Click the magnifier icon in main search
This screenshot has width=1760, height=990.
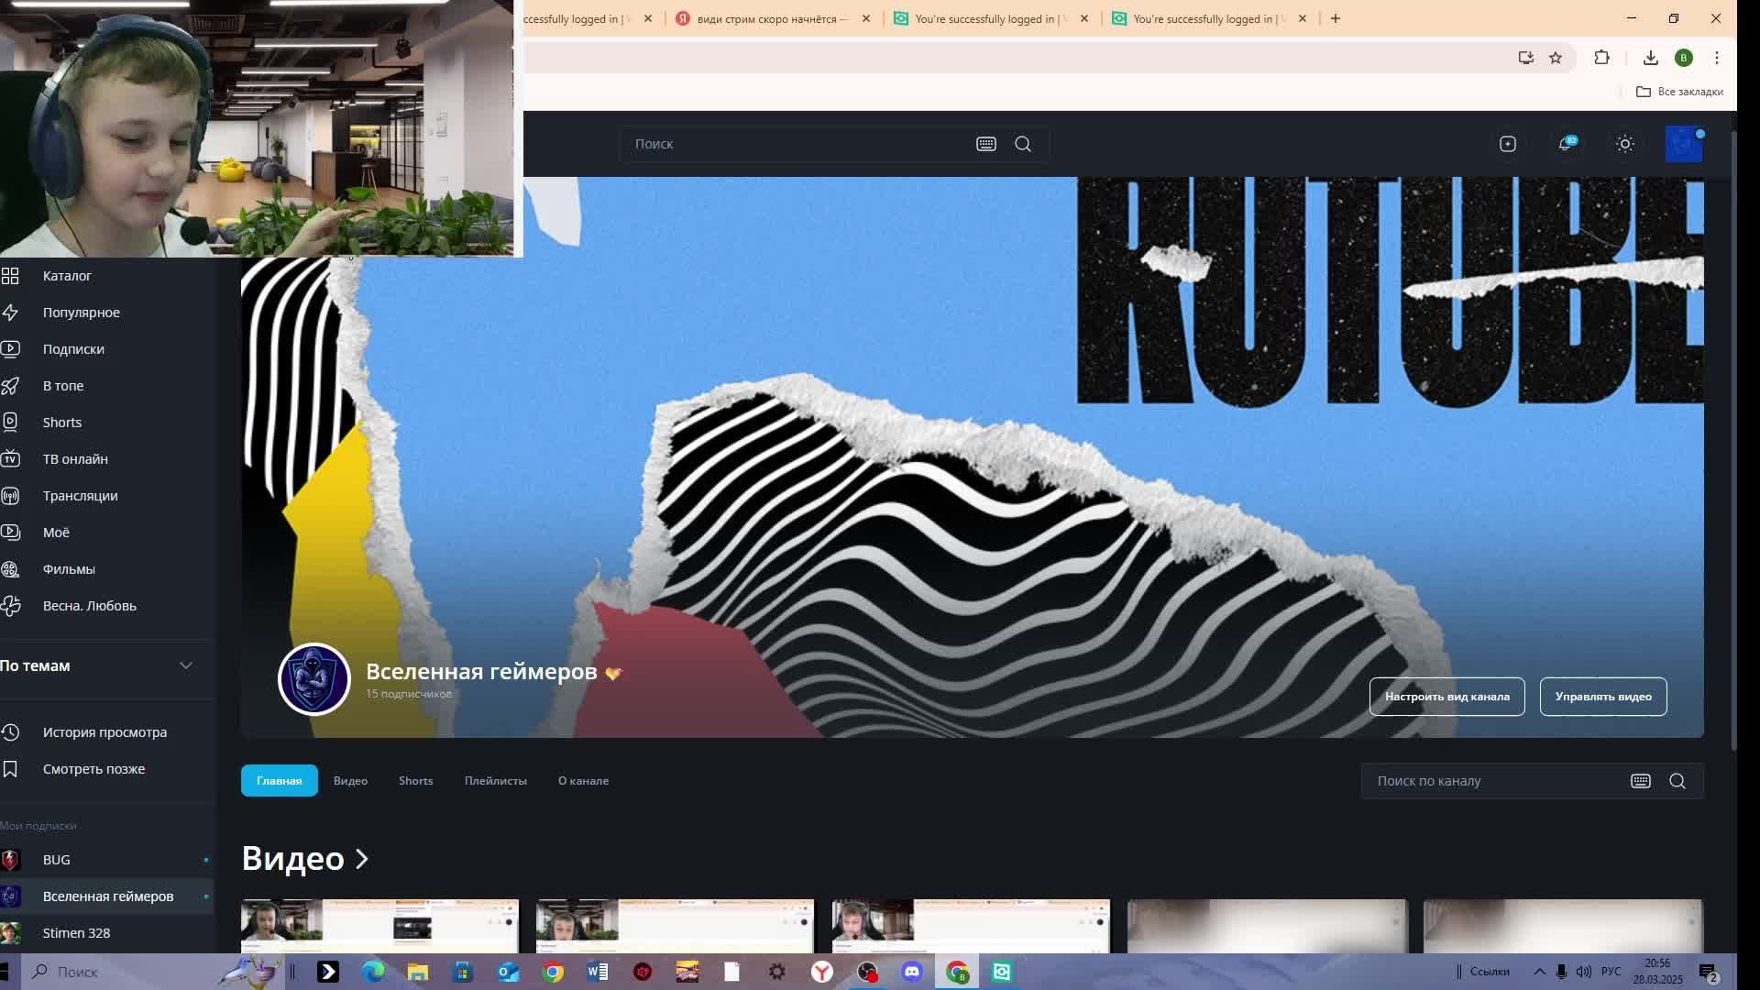coord(1023,144)
